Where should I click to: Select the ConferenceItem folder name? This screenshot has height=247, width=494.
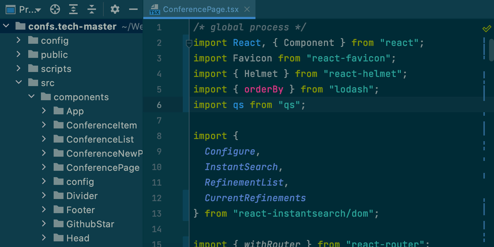click(x=102, y=125)
